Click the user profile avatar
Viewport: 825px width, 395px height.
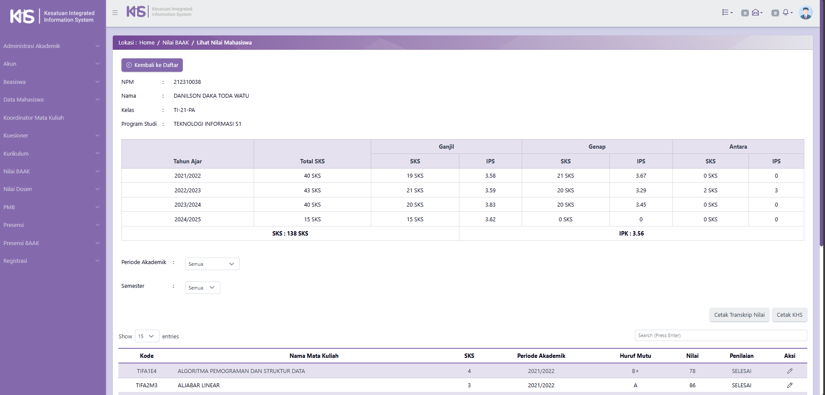806,13
